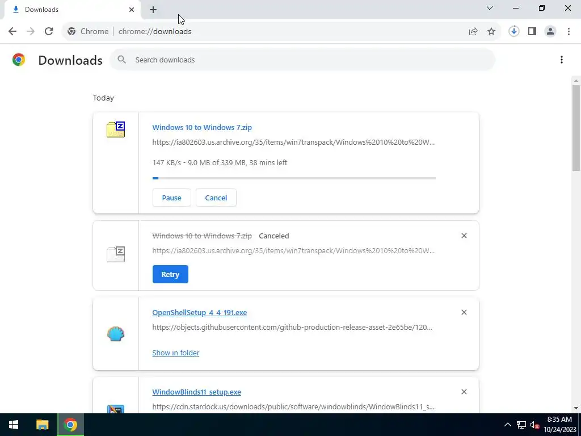Click the scrollbar down arrow
Screen dimensions: 581x436
pyautogui.click(x=576, y=408)
